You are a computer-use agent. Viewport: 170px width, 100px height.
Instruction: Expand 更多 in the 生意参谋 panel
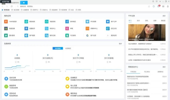(120, 43)
